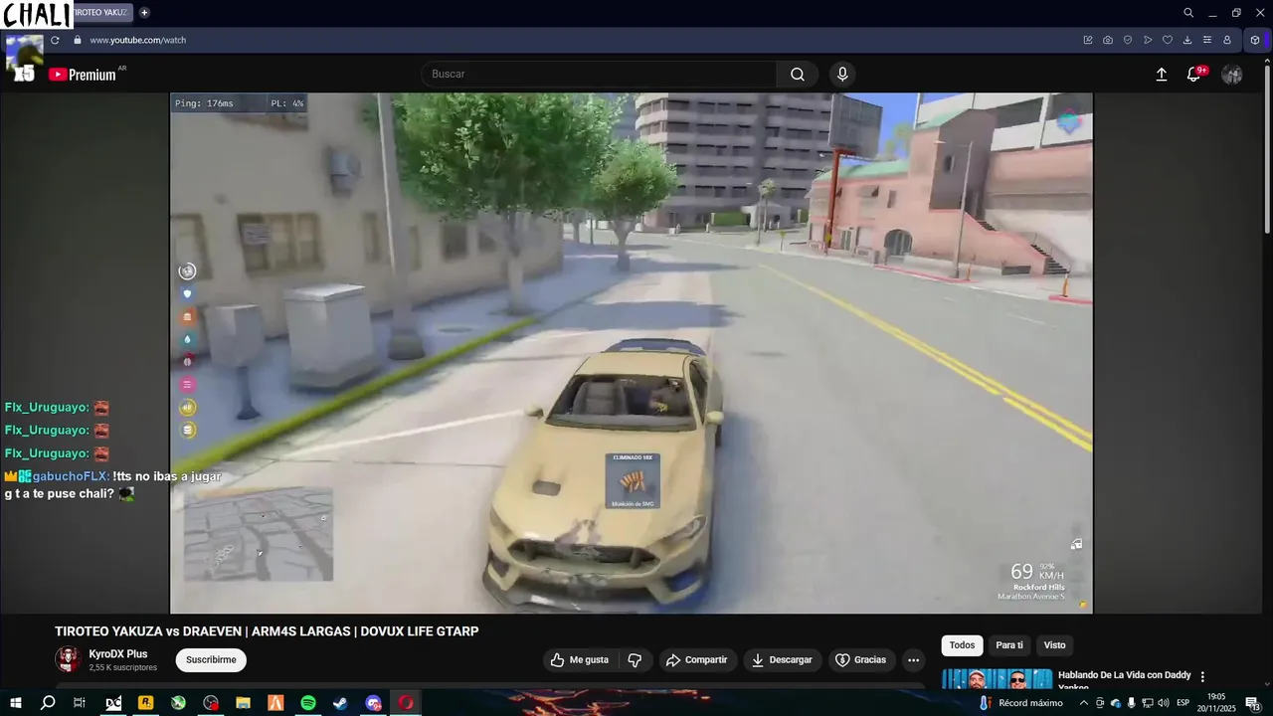
Task: Click the YouTube Premium logo
Action: [83, 75]
